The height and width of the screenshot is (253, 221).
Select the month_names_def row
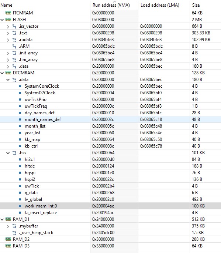110,119
